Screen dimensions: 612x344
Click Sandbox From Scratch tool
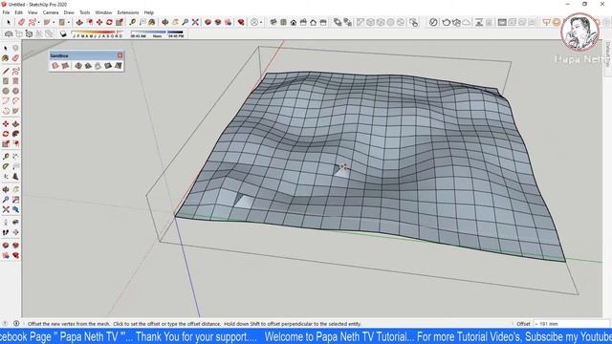(x=65, y=66)
